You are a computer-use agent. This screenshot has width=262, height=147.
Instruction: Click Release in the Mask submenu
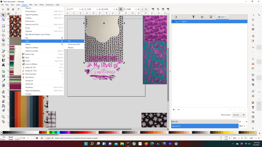click(x=71, y=48)
